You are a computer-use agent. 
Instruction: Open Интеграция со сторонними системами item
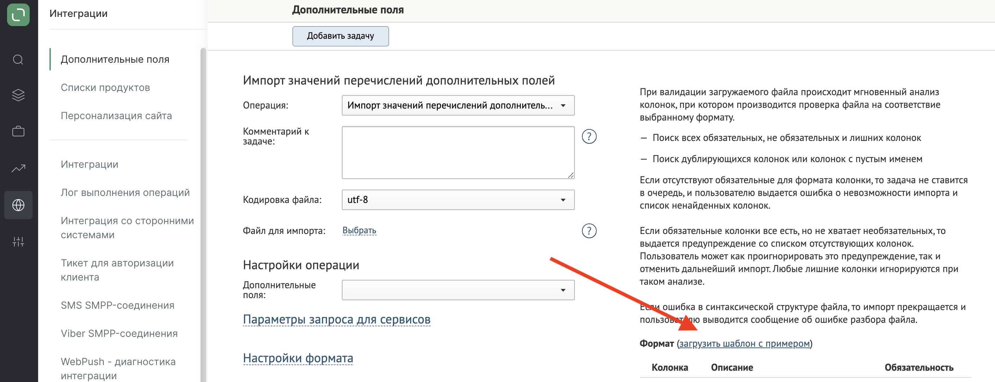(127, 228)
